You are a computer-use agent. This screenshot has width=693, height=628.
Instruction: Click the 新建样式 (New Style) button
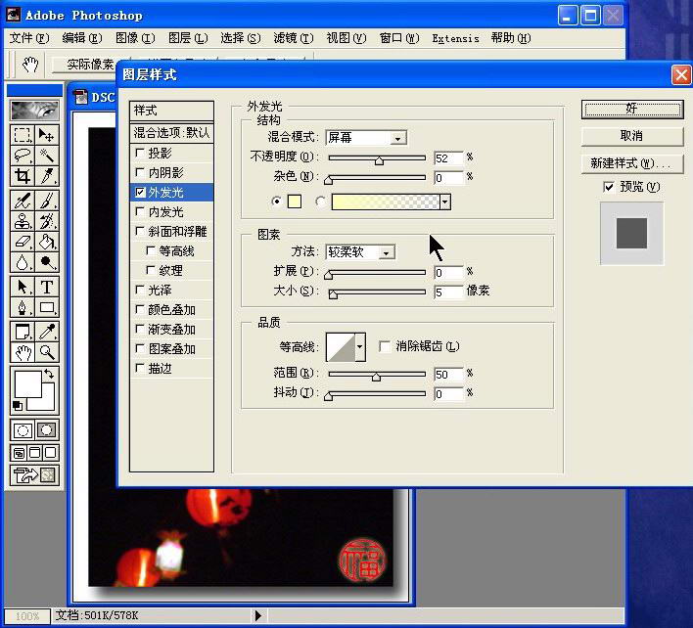tap(631, 163)
